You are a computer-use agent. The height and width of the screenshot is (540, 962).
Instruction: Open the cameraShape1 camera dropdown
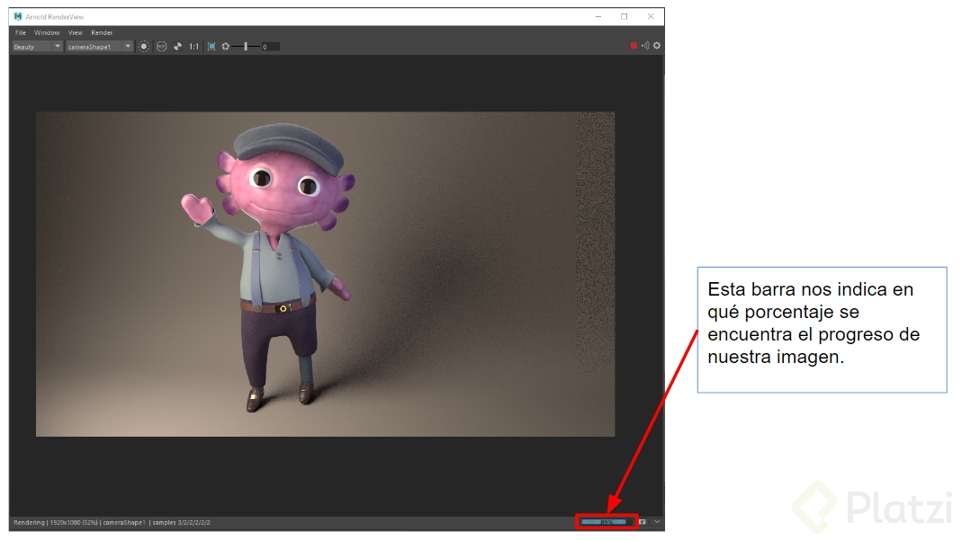coord(99,47)
